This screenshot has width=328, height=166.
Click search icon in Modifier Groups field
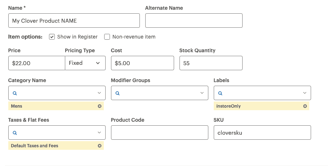point(118,93)
